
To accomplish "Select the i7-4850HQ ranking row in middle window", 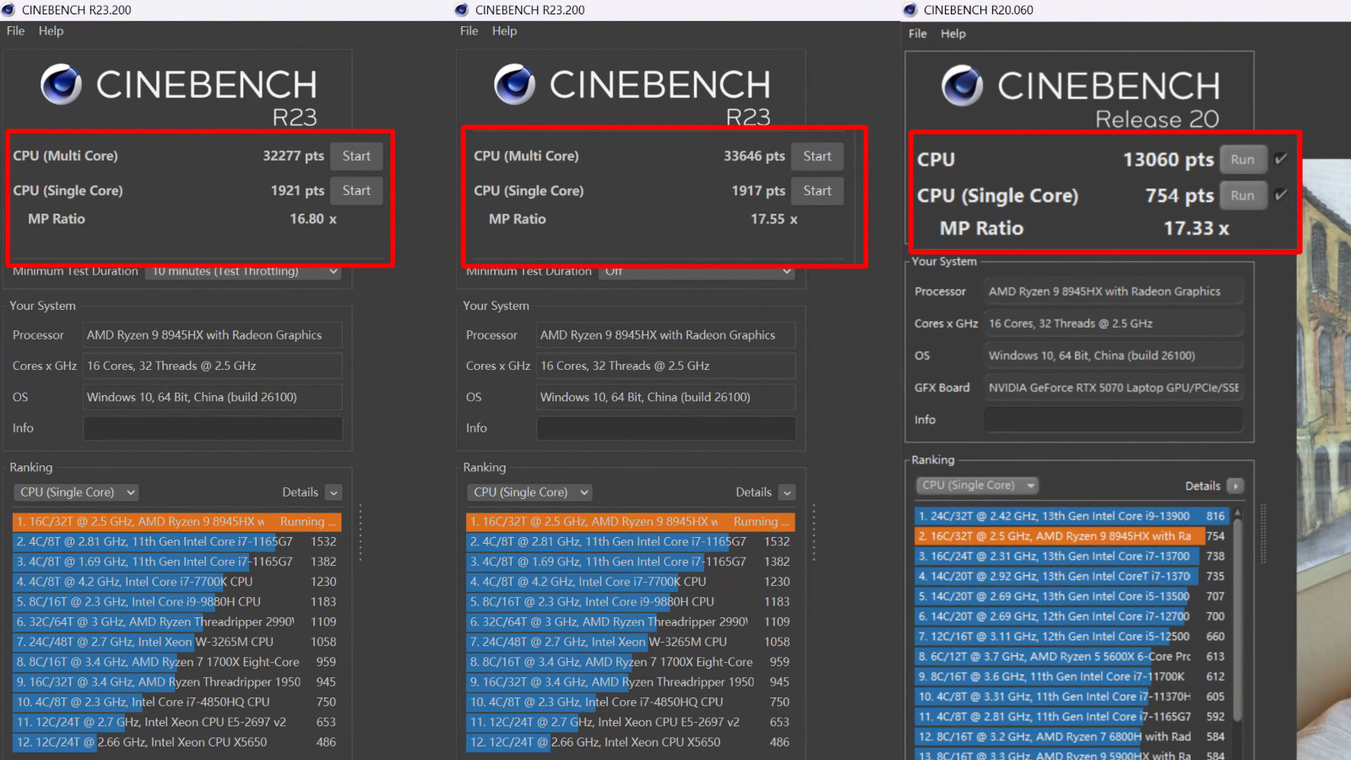I will click(x=630, y=703).
